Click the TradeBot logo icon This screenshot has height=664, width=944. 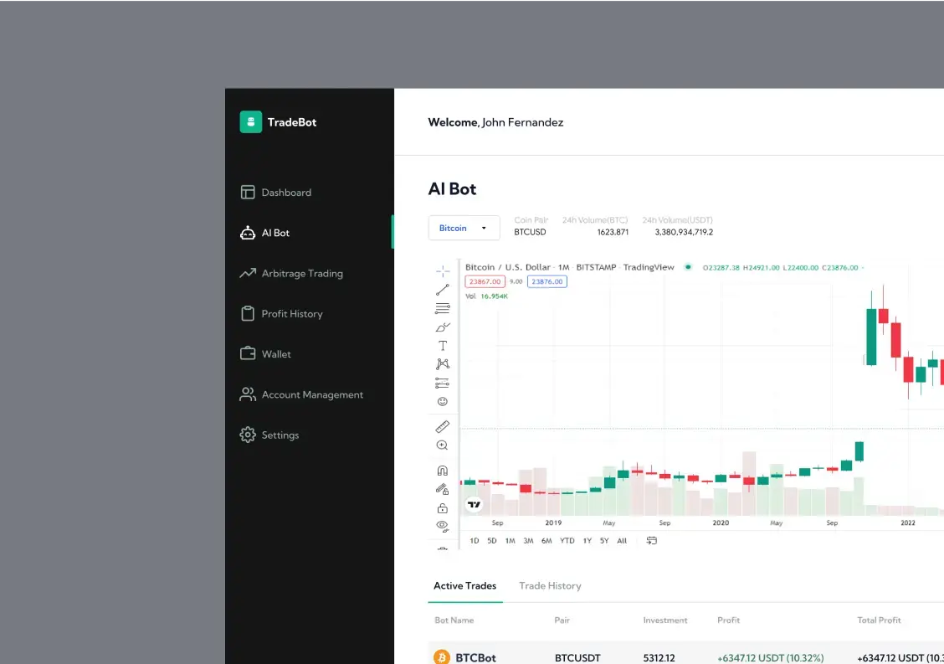(250, 121)
